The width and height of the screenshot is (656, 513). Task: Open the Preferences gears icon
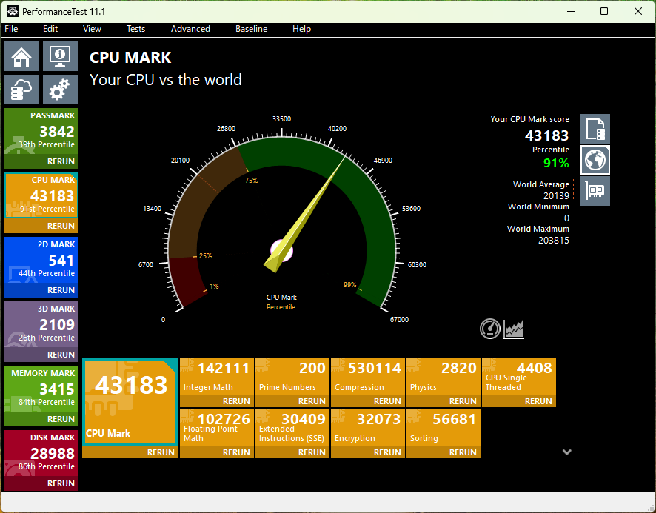[x=60, y=89]
